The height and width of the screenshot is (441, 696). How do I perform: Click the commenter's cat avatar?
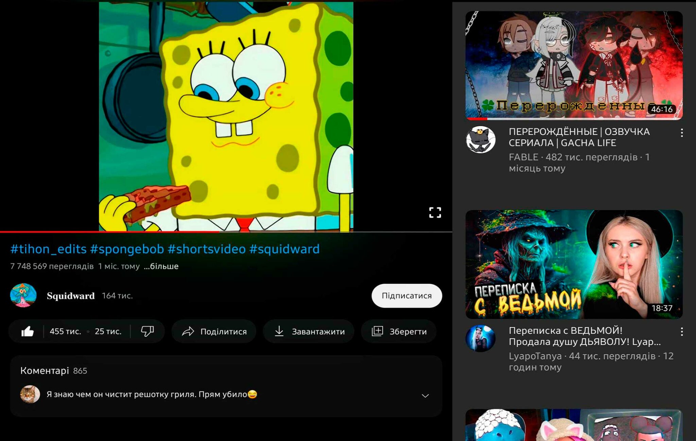[30, 394]
